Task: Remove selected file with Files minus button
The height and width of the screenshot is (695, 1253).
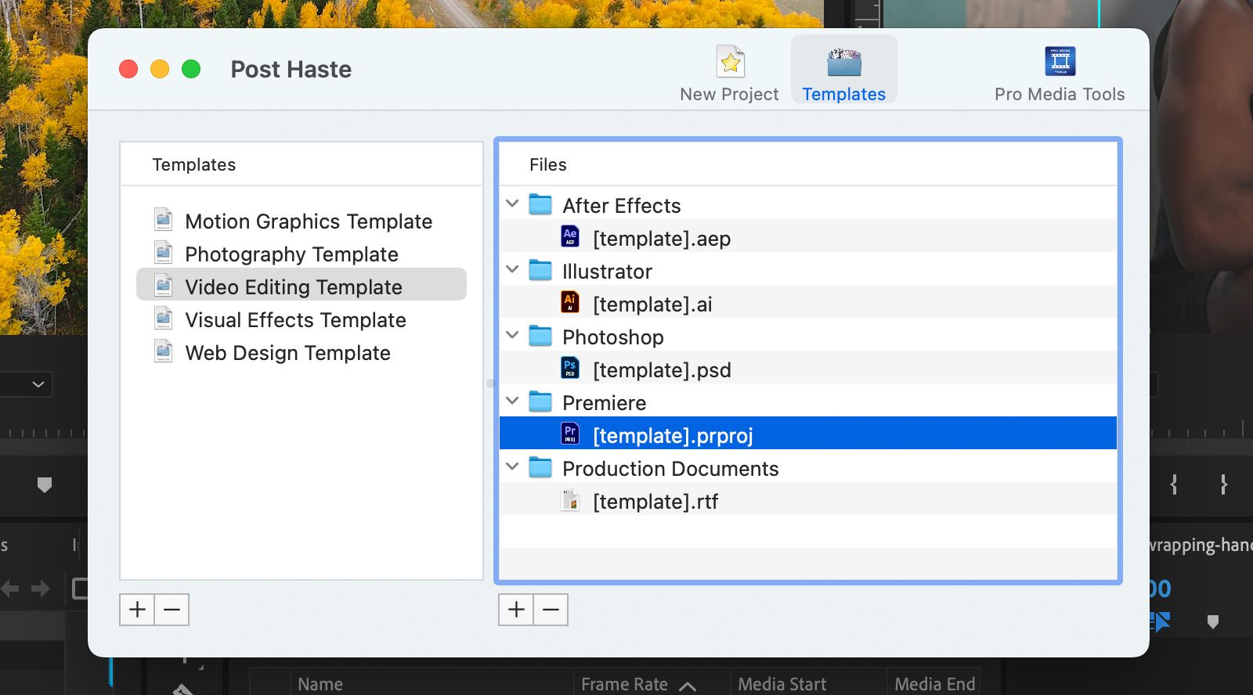Action: (x=551, y=610)
